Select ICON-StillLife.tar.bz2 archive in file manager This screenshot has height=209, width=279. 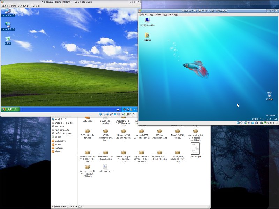[88, 134]
